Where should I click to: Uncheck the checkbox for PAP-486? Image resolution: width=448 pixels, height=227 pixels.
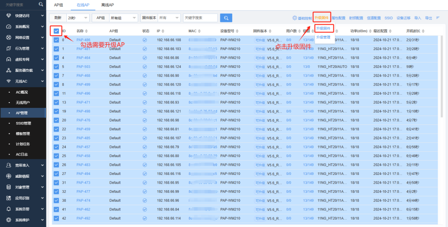56,40
